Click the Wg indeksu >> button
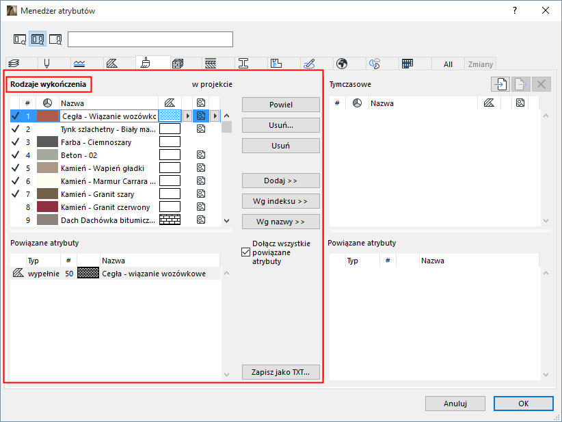The image size is (562, 422). click(x=280, y=201)
